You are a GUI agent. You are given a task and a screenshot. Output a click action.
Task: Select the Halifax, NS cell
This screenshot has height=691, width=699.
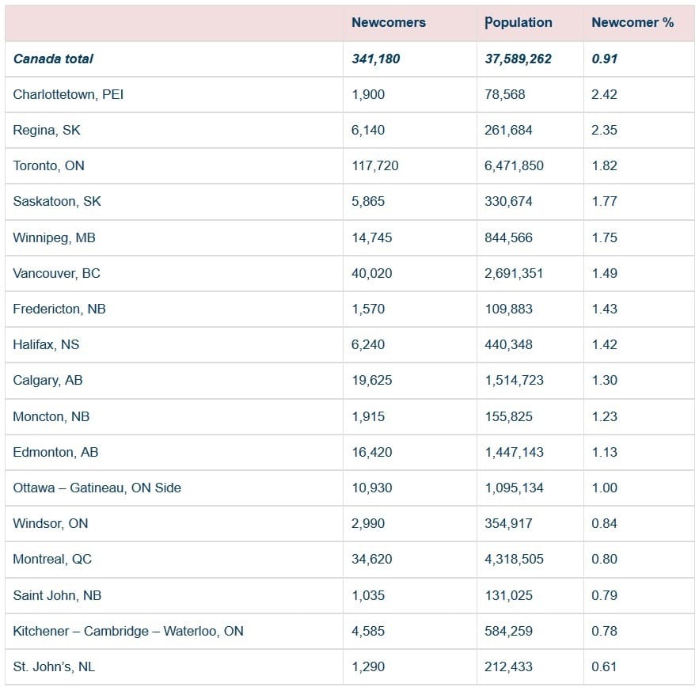click(46, 344)
